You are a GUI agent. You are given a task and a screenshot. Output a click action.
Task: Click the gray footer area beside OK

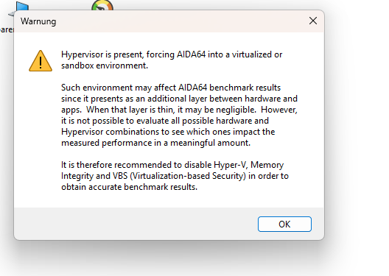[x=134, y=224]
